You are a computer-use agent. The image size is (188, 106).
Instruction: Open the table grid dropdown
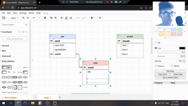pyautogui.click(x=101, y=18)
